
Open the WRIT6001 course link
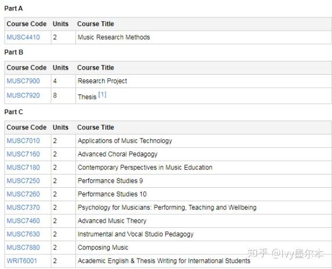pyautogui.click(x=22, y=261)
